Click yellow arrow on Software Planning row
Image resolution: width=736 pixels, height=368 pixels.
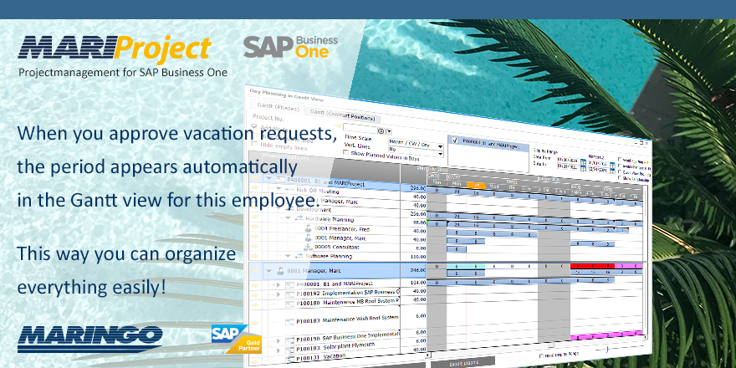[254, 255]
